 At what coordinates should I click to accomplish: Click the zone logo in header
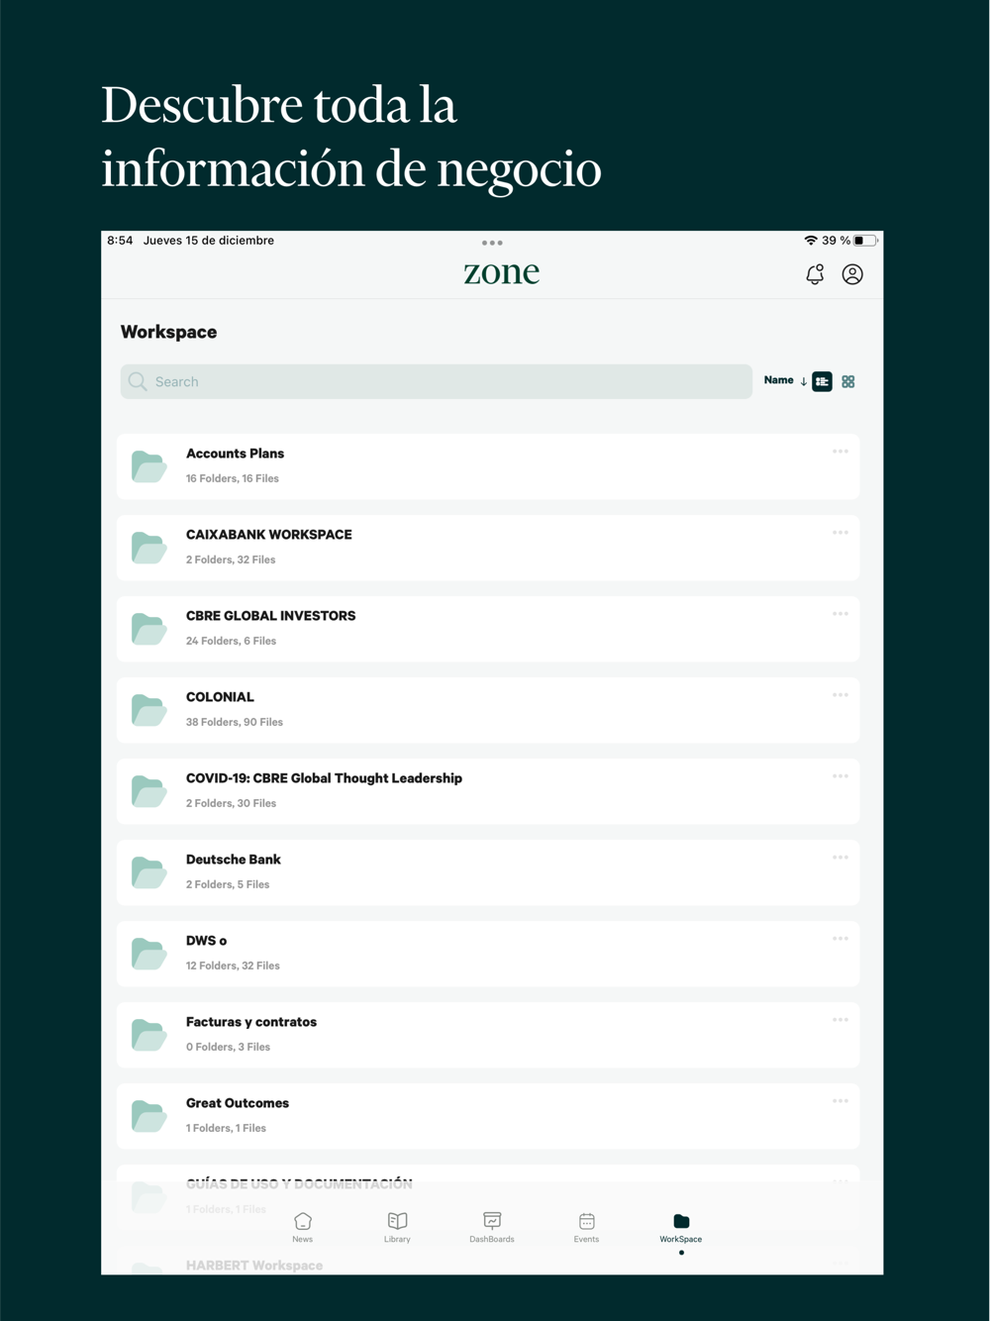(x=502, y=272)
